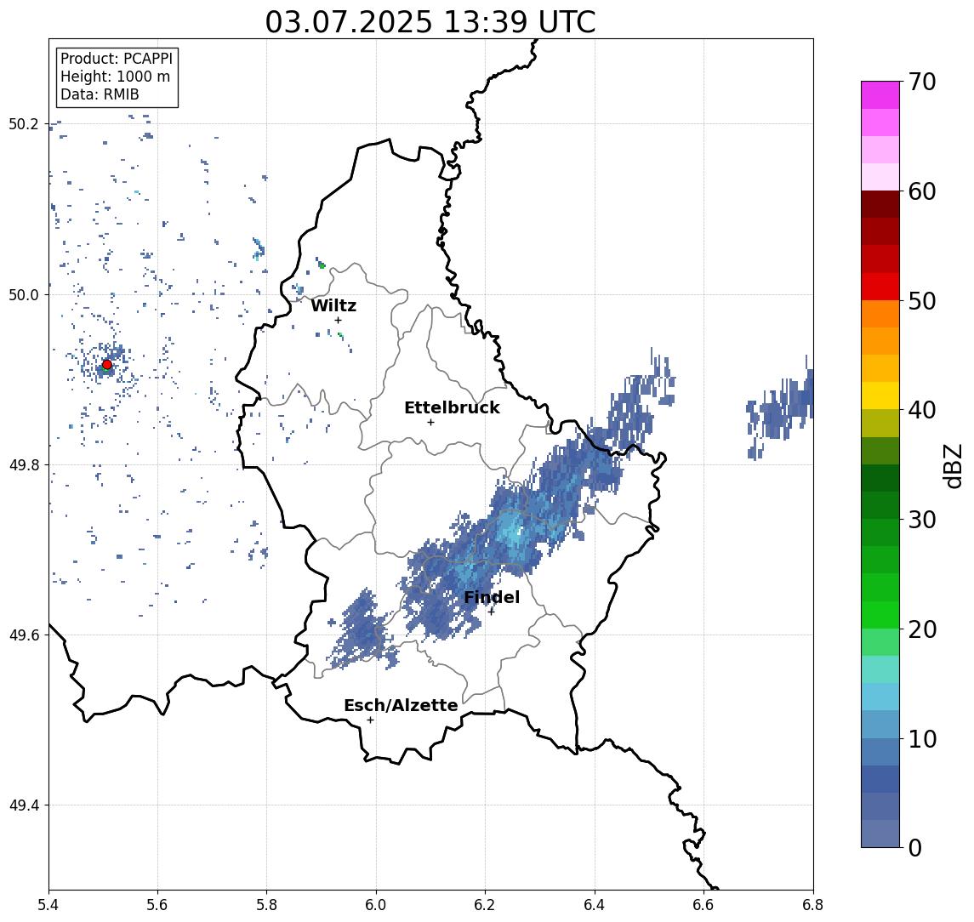
Task: Click the latitude label 50.0
Action: click(x=24, y=294)
